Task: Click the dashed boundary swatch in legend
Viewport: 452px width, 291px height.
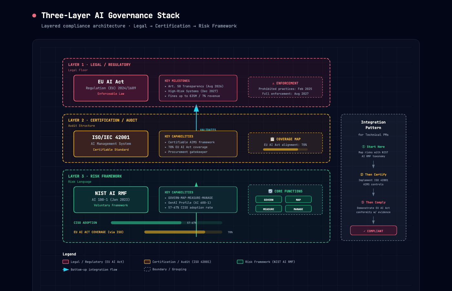Action: (x=147, y=269)
